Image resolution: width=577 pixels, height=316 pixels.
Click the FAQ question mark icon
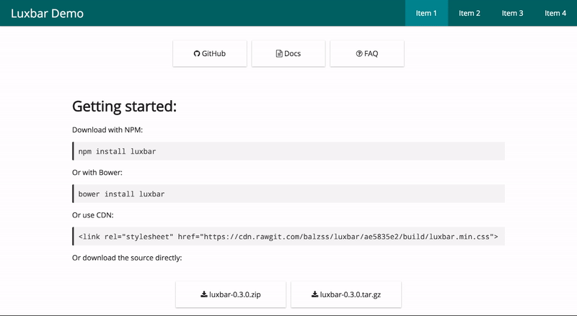click(359, 54)
